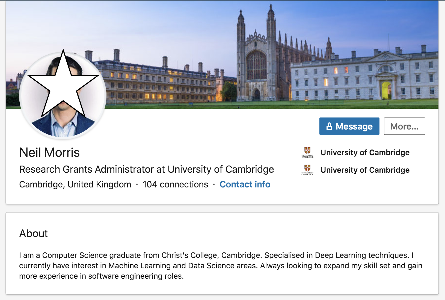
Task: Click the first University of Cambridge label
Action: point(365,152)
